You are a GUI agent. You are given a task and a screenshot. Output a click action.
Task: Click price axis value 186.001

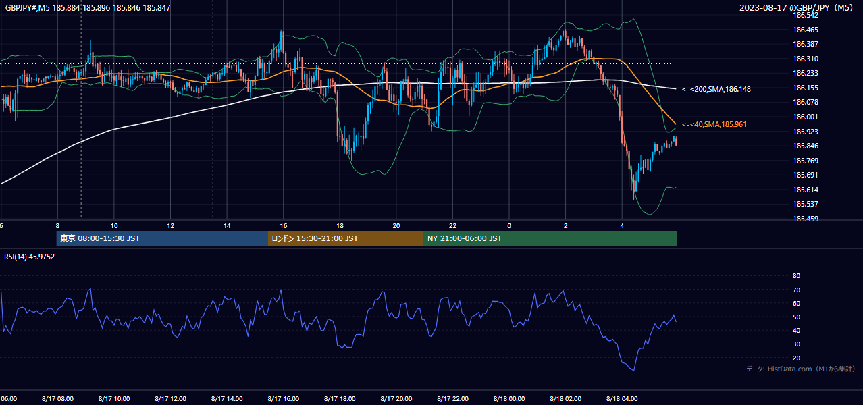point(805,117)
